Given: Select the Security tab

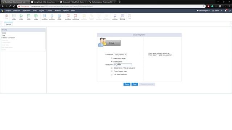Looking at the screenshot, I should click(8, 24).
